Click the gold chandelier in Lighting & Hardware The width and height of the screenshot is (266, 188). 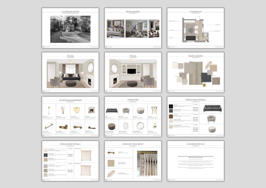(77, 110)
